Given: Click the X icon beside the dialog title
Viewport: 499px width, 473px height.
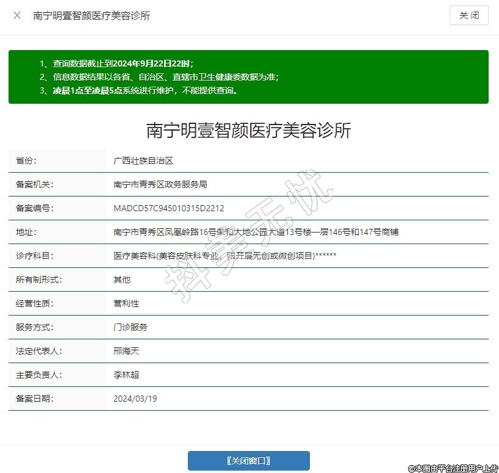Looking at the screenshot, I should click(17, 15).
